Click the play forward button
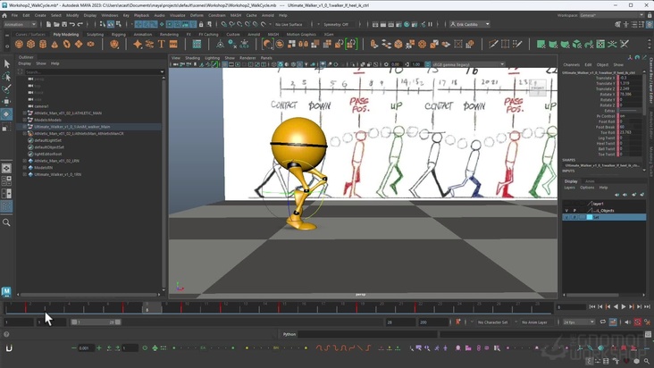The image size is (654, 368). pos(624,306)
